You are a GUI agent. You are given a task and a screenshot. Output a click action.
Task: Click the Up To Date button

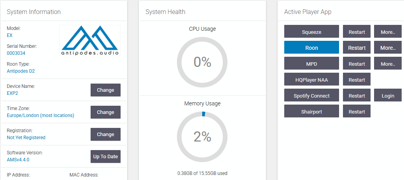(105, 156)
